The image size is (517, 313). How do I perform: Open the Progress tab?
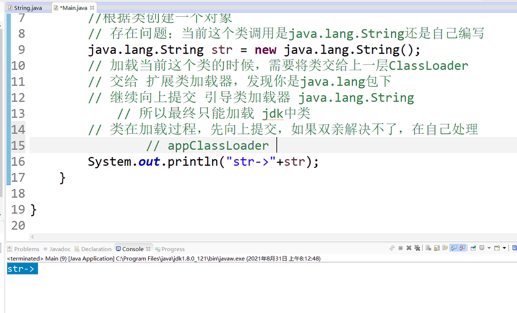pos(170,249)
